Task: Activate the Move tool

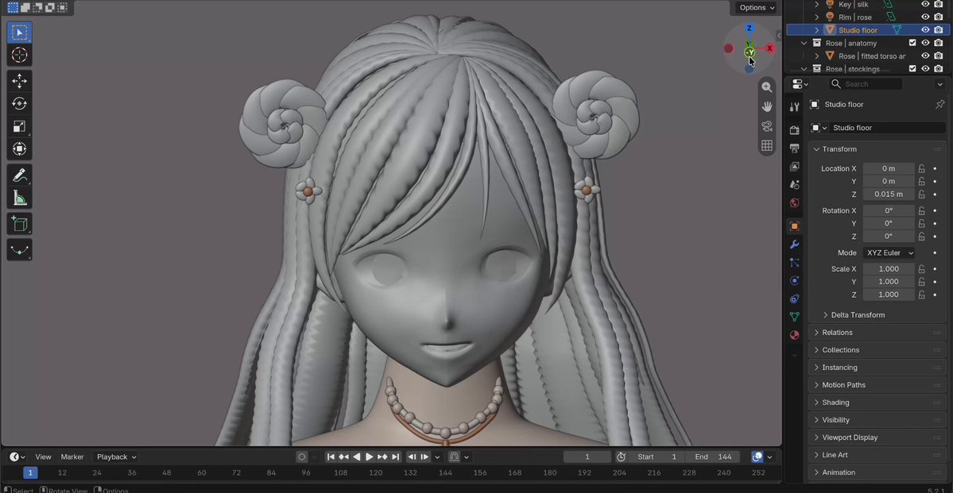Action: [x=19, y=81]
